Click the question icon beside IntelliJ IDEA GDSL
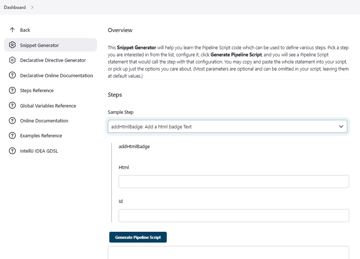Screen dimensions: 360x259 click(12, 151)
